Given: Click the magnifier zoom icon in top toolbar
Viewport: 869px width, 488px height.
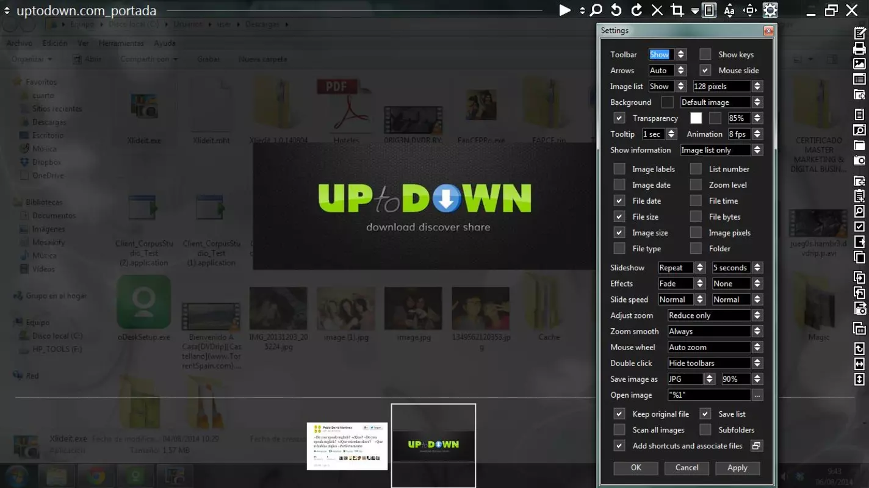Looking at the screenshot, I should point(596,10).
